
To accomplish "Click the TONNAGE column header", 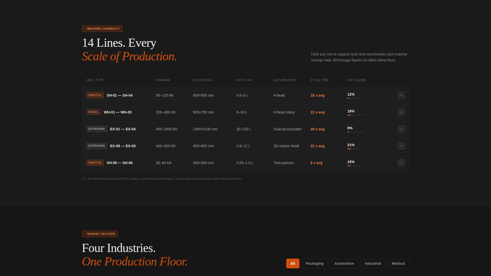I will [163, 80].
